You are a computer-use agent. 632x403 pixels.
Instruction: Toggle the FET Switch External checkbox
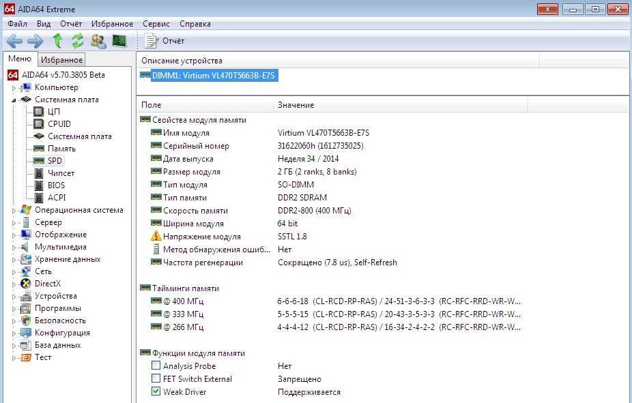156,378
